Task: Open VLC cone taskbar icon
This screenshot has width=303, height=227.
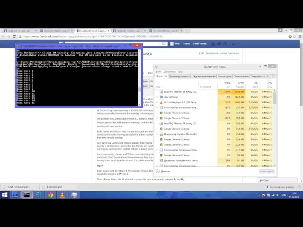Action: [x=62, y=195]
